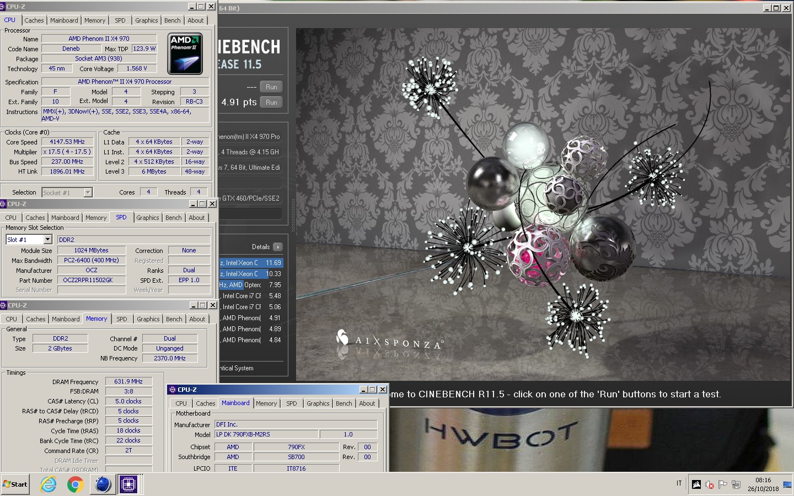
Task: Click the Code Name value 'Deneb'
Action: pos(71,48)
